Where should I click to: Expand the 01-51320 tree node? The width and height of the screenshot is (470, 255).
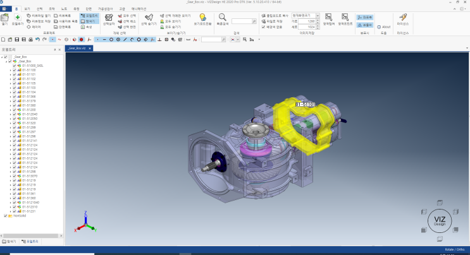(11, 123)
